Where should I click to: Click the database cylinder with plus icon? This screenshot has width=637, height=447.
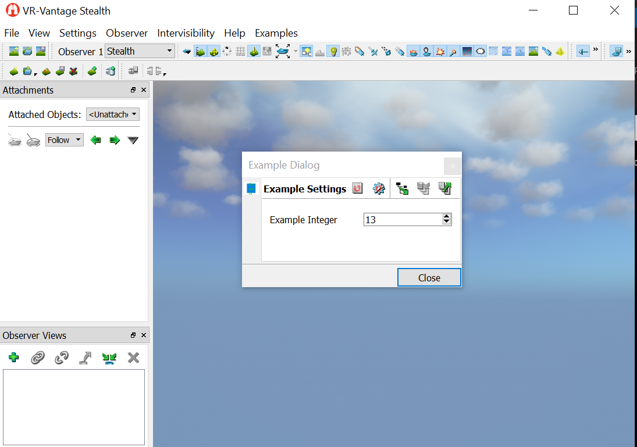(x=111, y=71)
